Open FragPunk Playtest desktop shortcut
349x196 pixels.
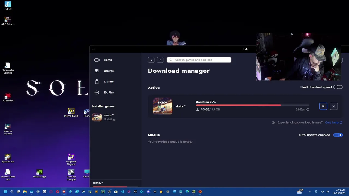pyautogui.click(x=71, y=160)
